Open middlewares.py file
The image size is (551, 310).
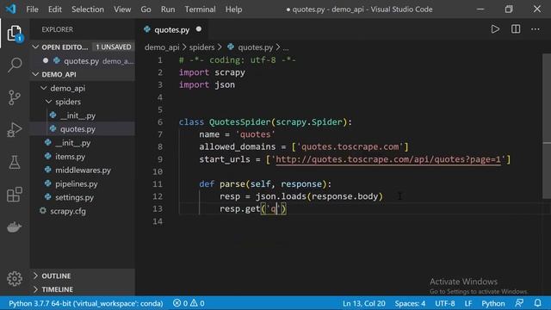(x=83, y=170)
